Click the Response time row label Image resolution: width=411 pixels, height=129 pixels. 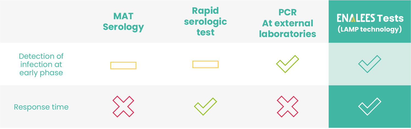41,107
